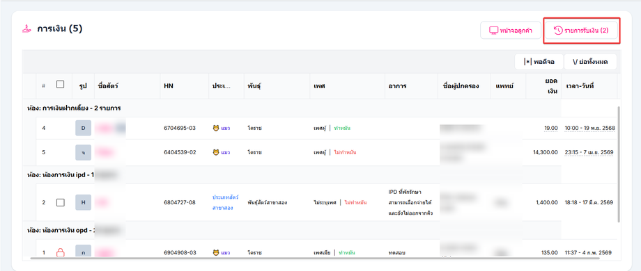This screenshot has height=271, width=641.
Task: Collapse the ห้อง: การเงินฝากเลี้ยง group
Action: (x=74, y=108)
